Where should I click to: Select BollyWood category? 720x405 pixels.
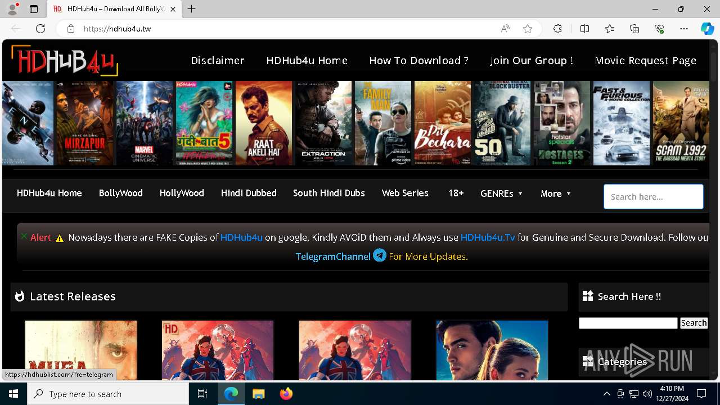click(121, 193)
